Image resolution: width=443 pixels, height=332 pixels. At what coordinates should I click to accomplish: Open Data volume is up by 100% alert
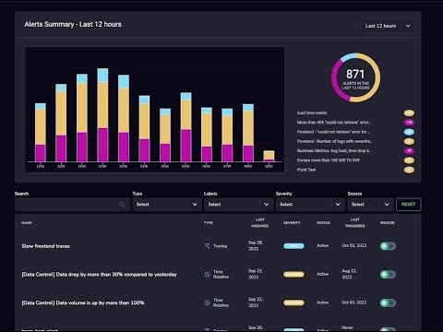[x=83, y=302]
